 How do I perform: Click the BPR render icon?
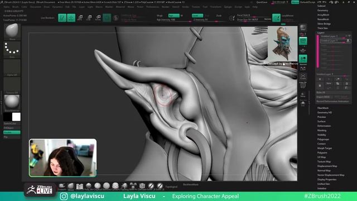point(303,28)
